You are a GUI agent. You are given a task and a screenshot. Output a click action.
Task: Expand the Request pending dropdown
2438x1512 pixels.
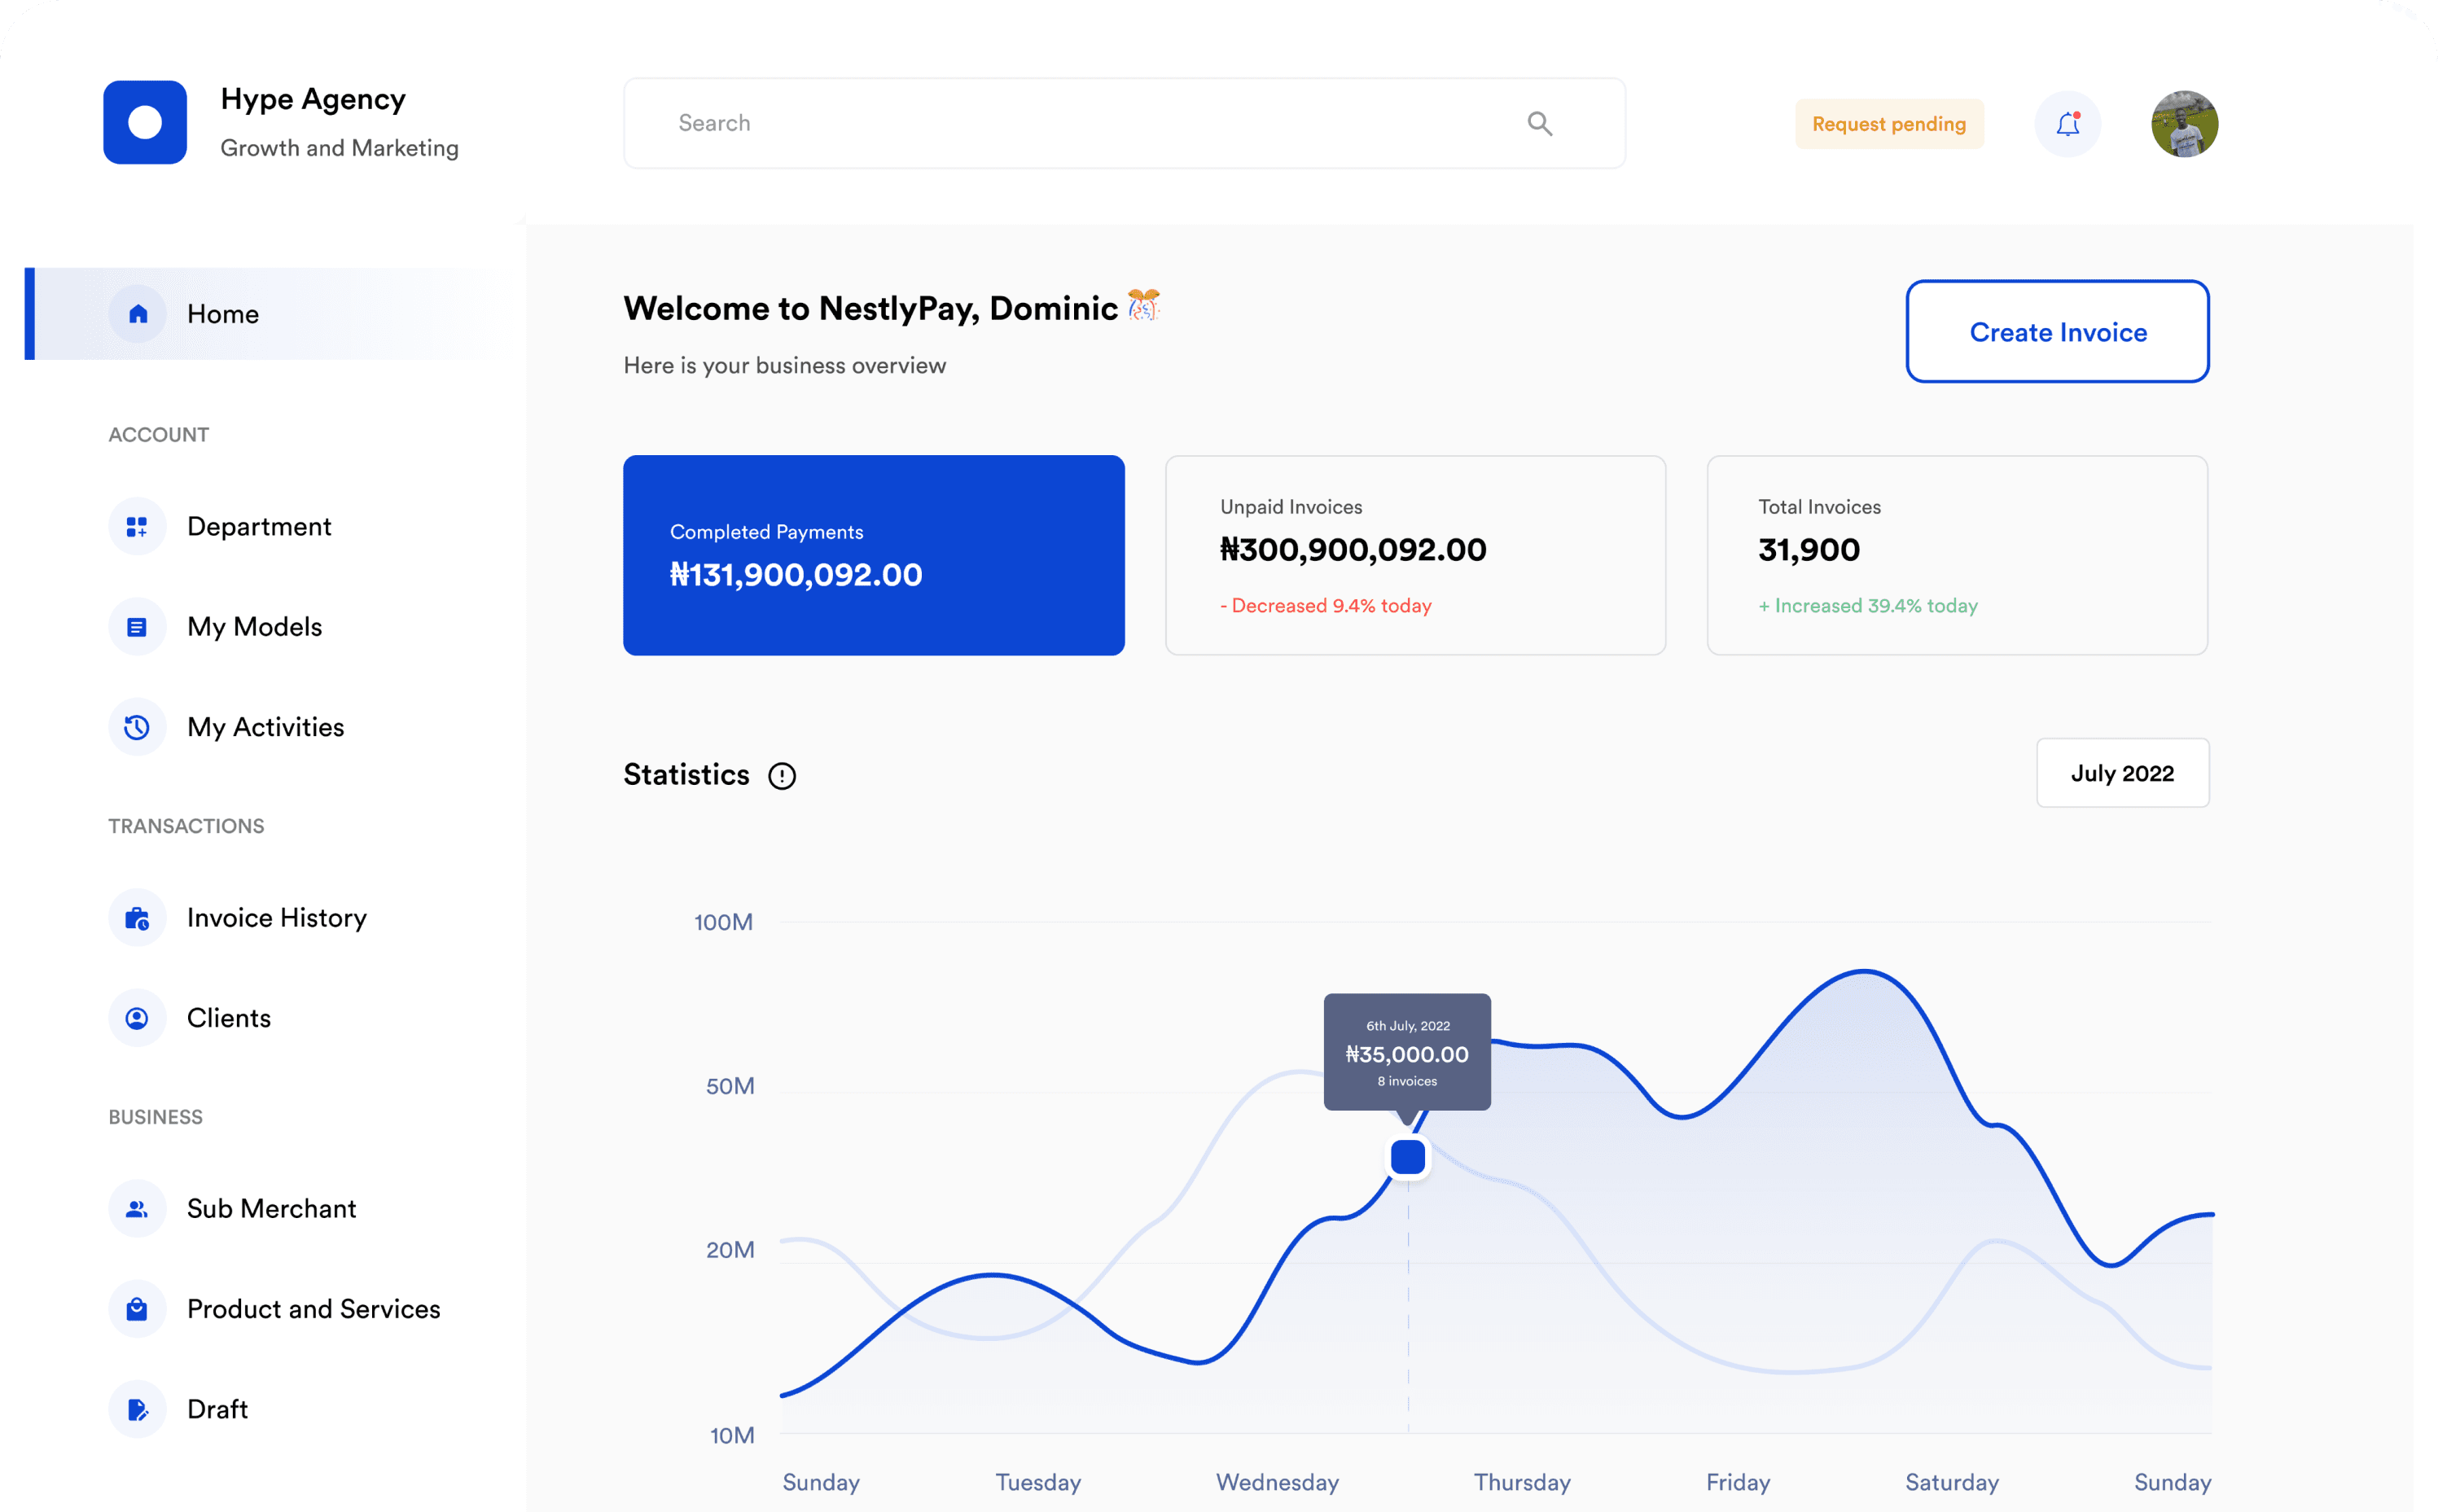point(1888,122)
